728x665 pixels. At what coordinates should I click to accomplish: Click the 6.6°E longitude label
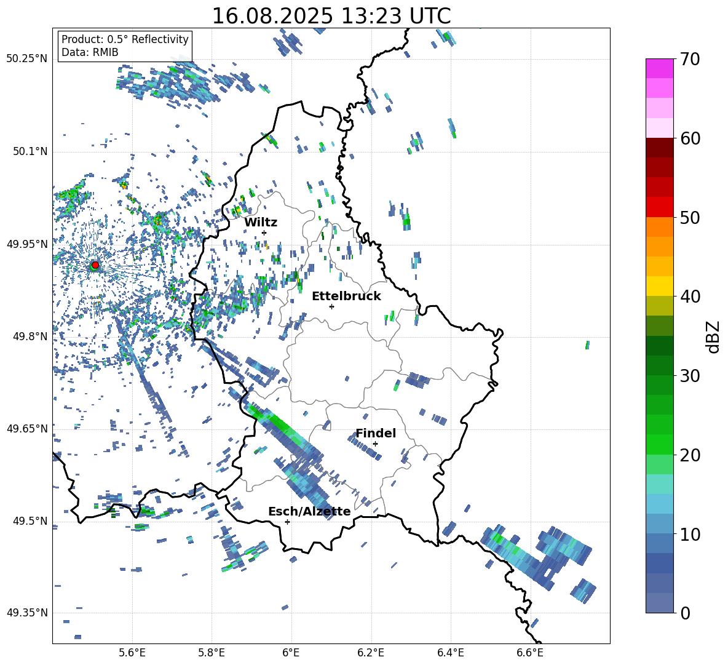coord(530,653)
